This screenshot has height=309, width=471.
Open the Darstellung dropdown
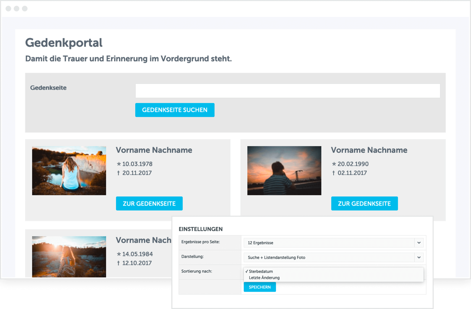(333, 258)
